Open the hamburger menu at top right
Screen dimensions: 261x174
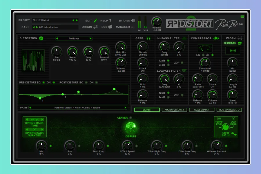coord(242,17)
